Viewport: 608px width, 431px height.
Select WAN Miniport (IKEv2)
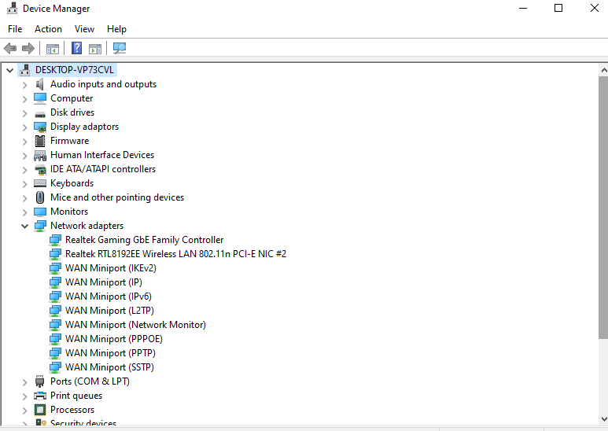click(111, 268)
